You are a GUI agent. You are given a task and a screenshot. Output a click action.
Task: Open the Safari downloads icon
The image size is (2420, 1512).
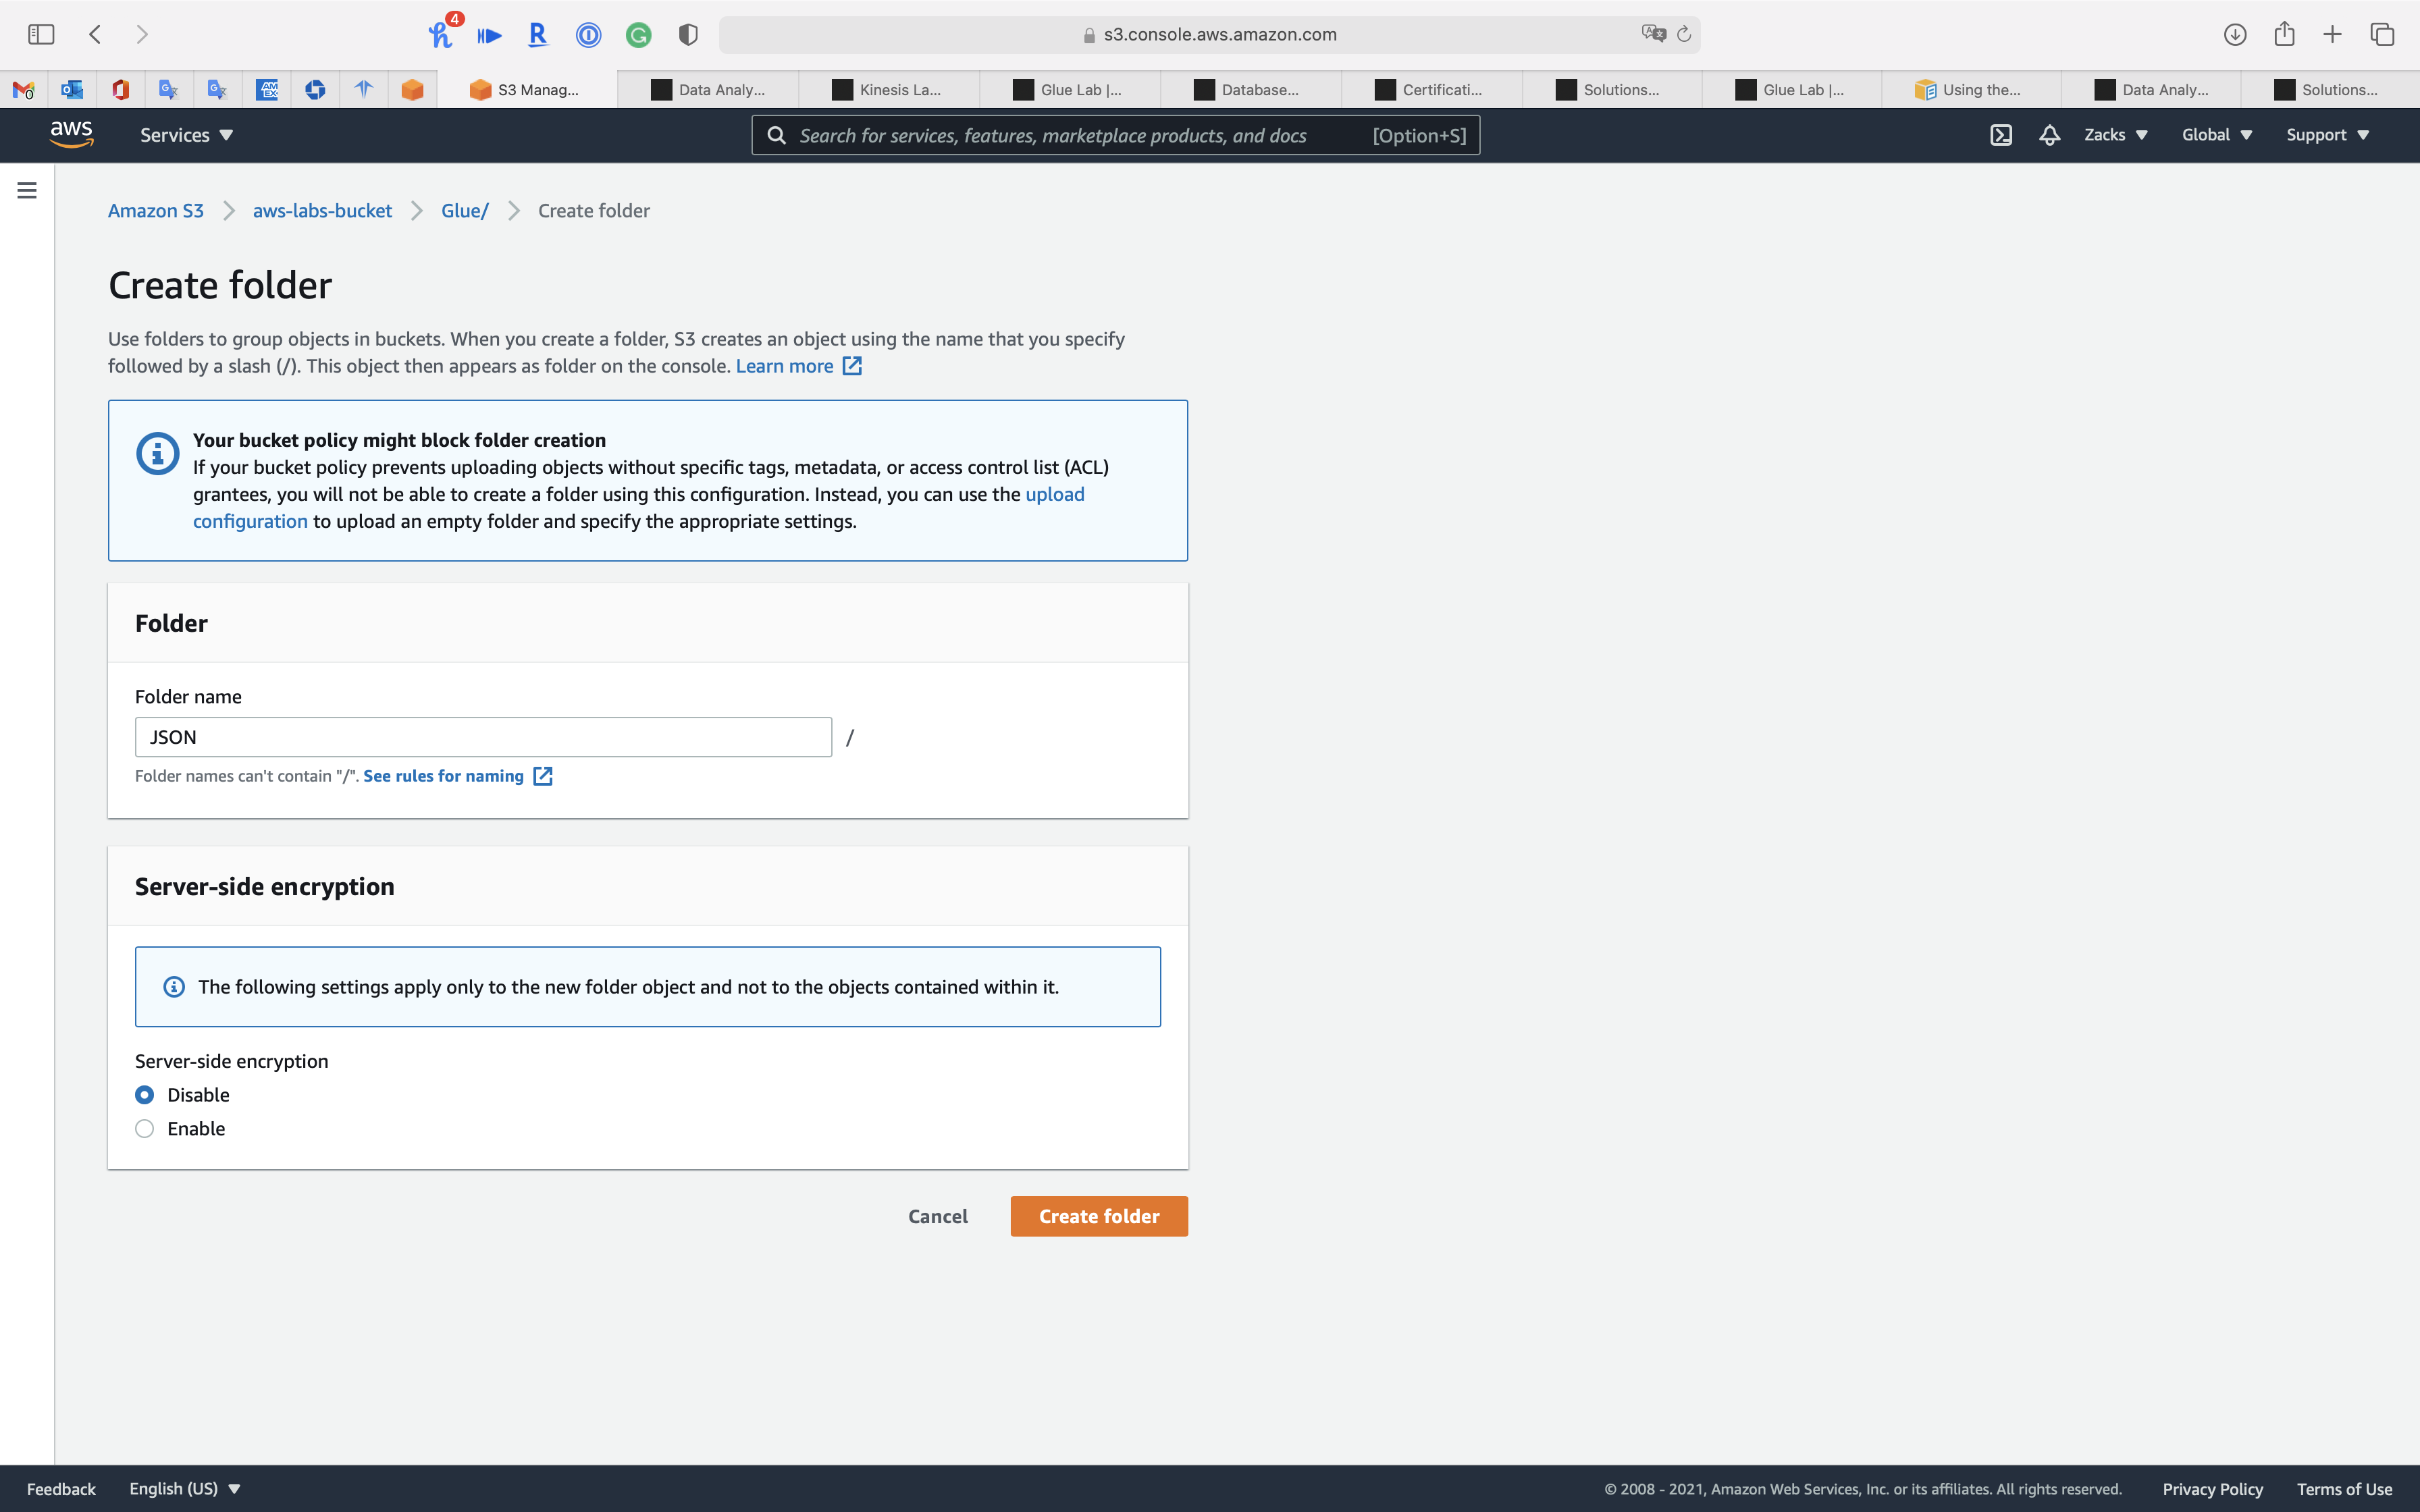(x=2235, y=34)
